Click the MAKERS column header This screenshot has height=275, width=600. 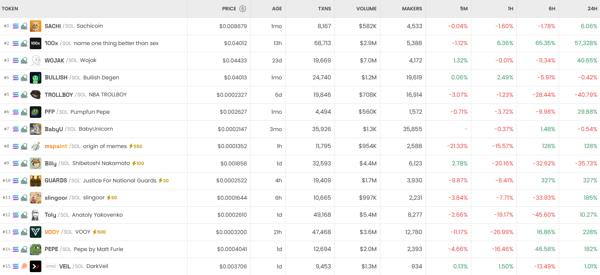[x=412, y=9]
